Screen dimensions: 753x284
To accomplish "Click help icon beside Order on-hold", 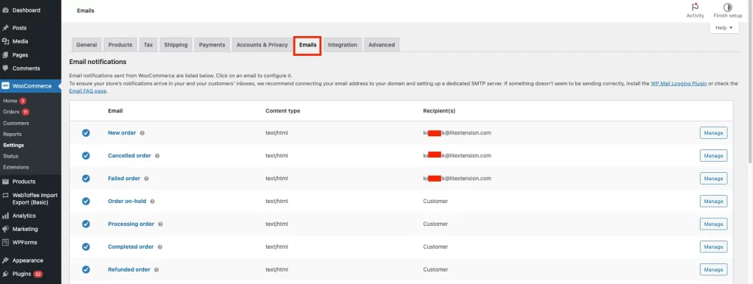I will tap(152, 202).
